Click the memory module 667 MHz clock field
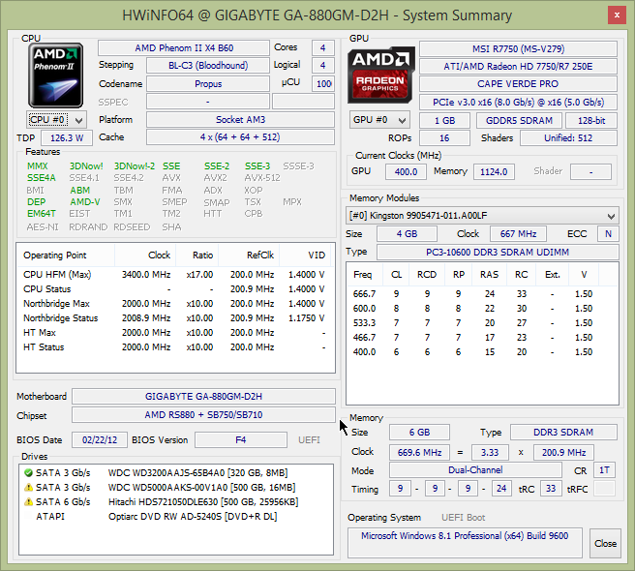Image resolution: width=635 pixels, height=571 pixels. [x=518, y=233]
